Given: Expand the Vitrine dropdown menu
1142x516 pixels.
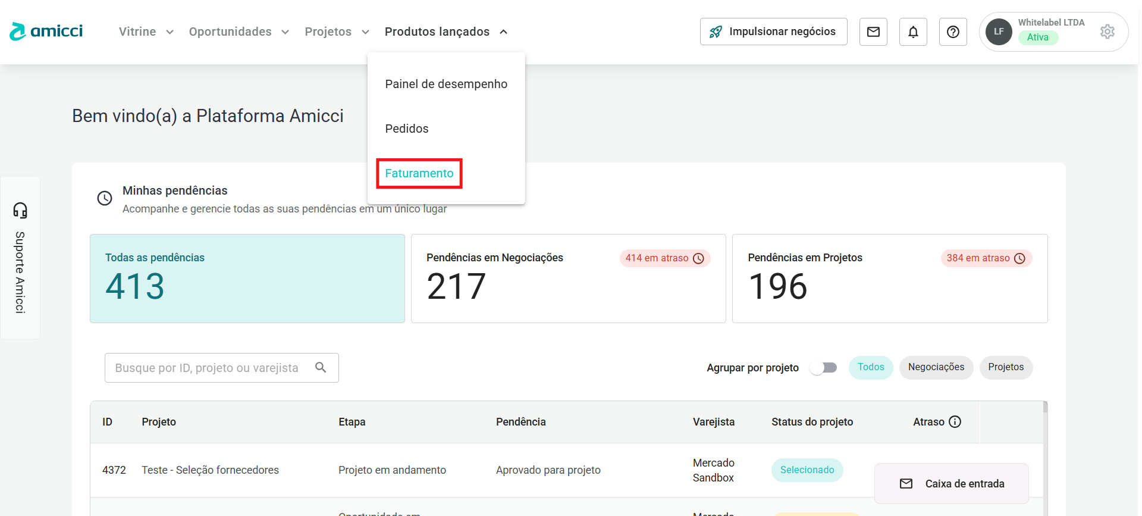Looking at the screenshot, I should coord(146,32).
